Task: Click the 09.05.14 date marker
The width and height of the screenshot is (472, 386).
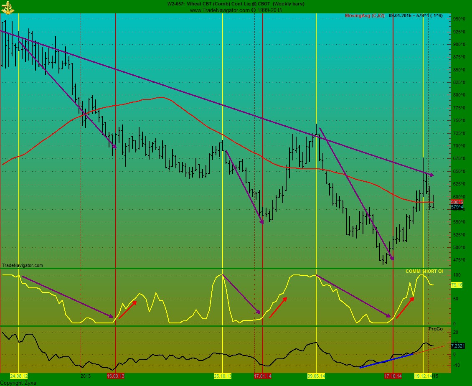Action: 316,376
